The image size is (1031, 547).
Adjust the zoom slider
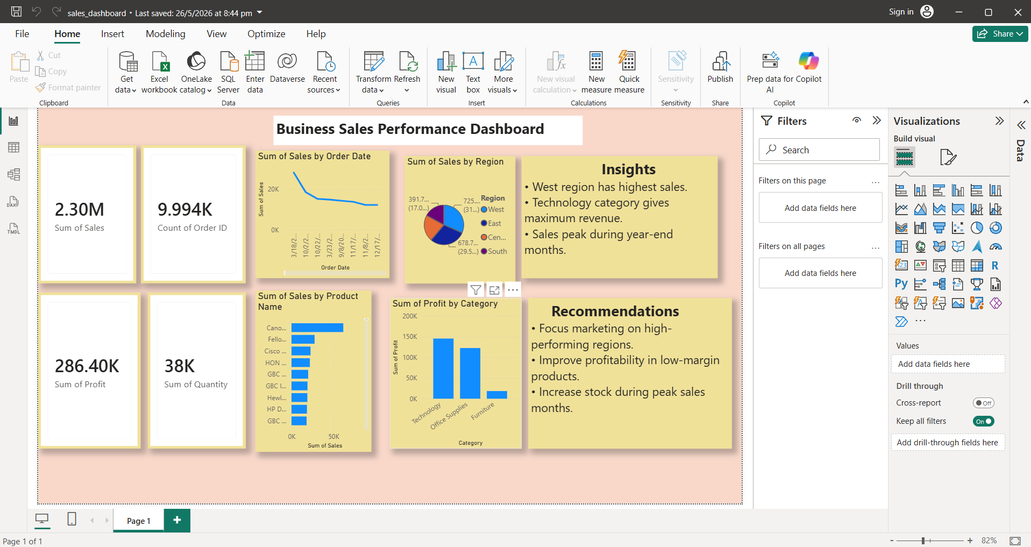coord(923,541)
